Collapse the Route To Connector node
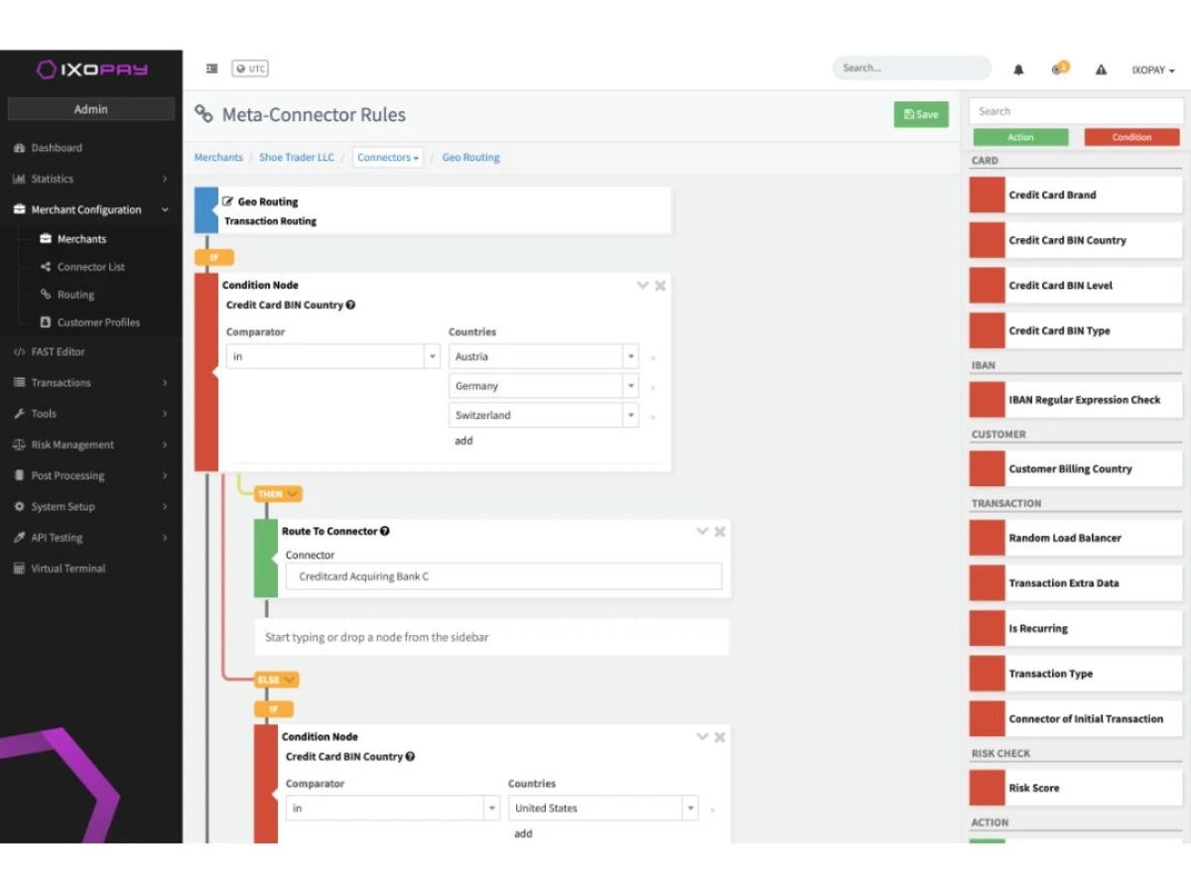The width and height of the screenshot is (1191, 893). click(x=702, y=531)
